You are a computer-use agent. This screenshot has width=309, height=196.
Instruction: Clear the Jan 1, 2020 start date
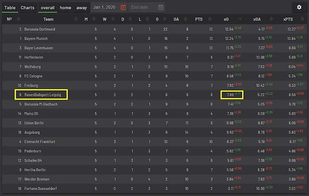[x=123, y=7]
